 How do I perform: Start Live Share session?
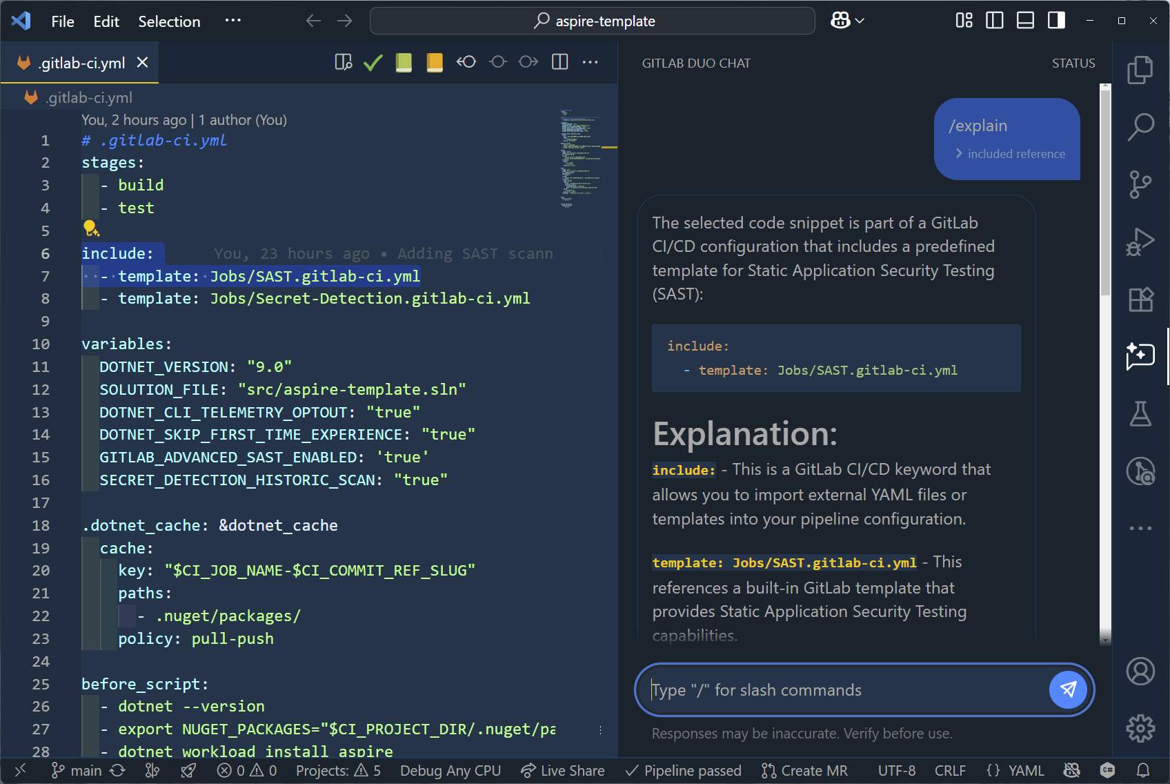click(x=563, y=770)
